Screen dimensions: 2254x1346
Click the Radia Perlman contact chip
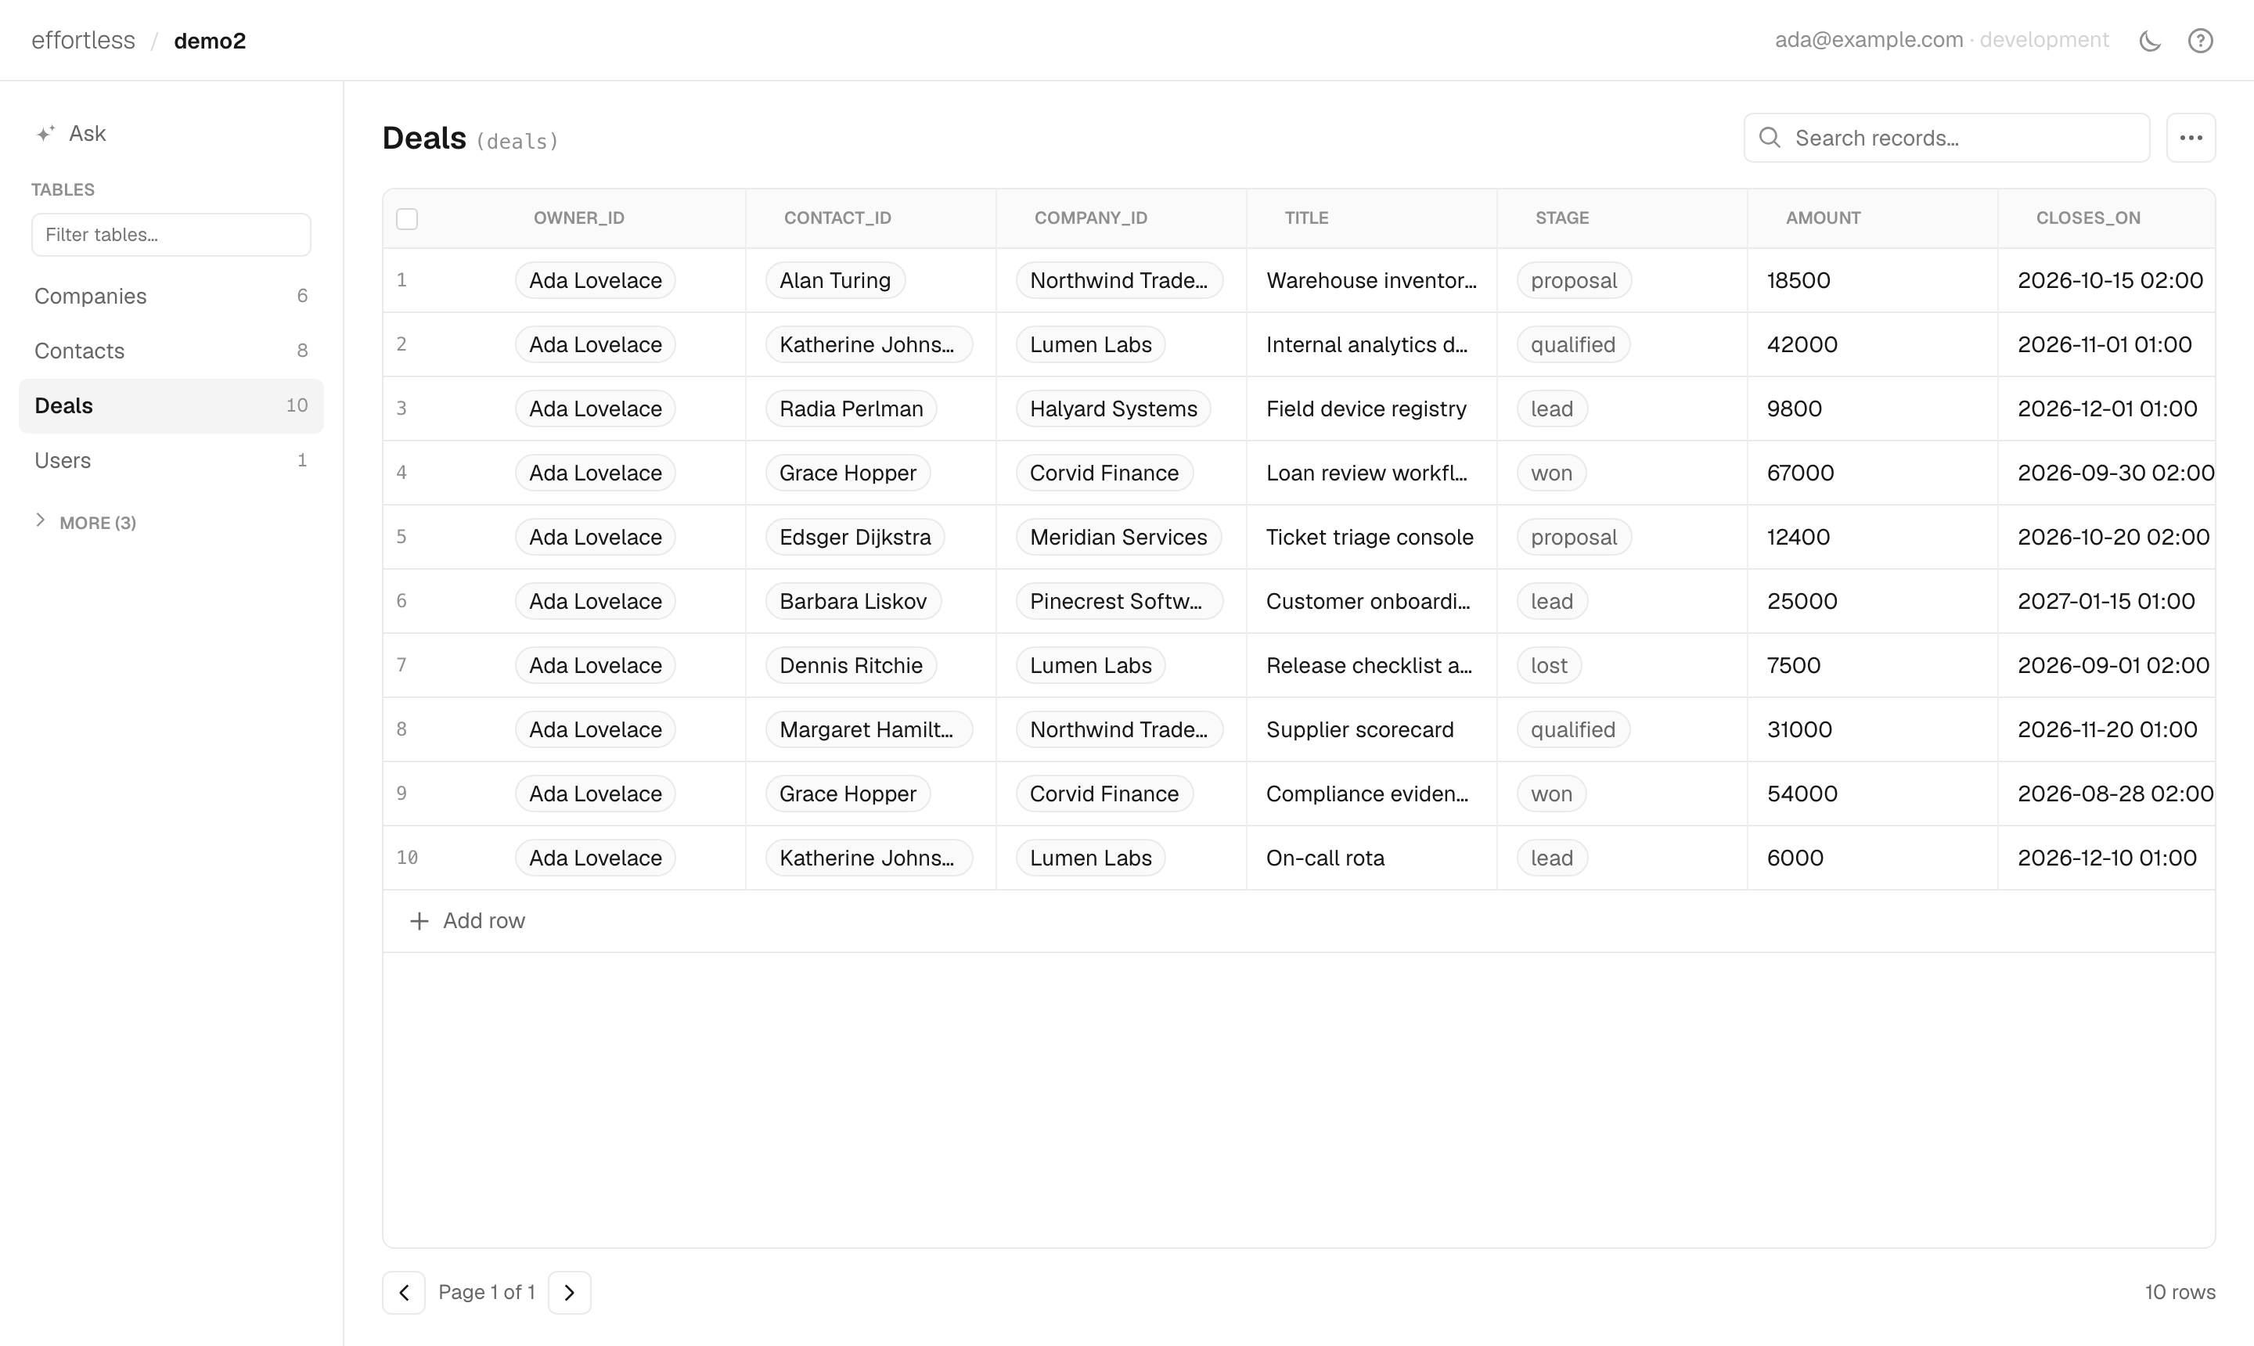(x=851, y=409)
